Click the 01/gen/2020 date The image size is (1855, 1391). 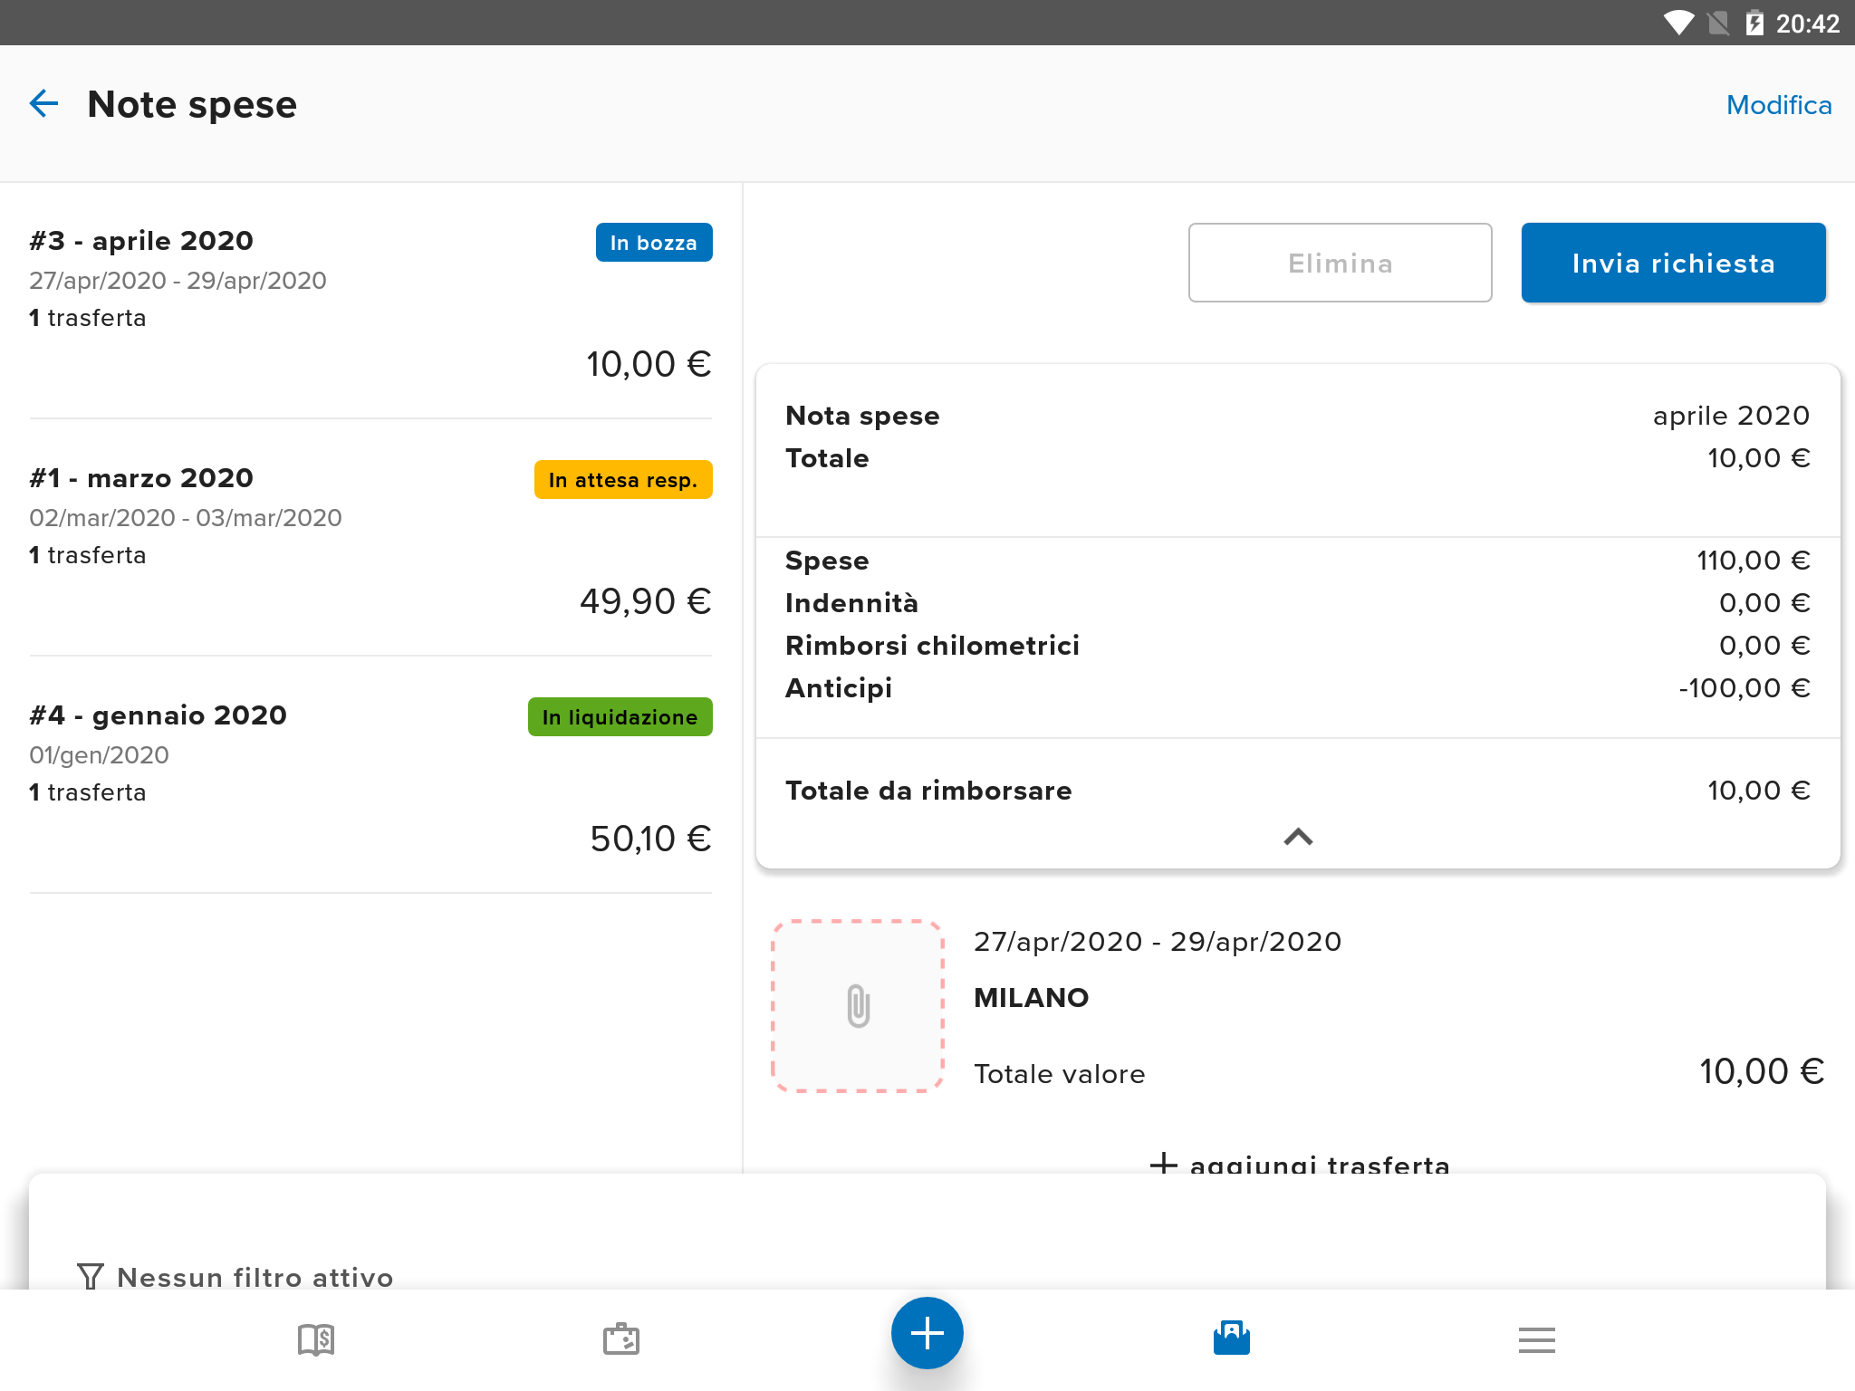pos(99,755)
